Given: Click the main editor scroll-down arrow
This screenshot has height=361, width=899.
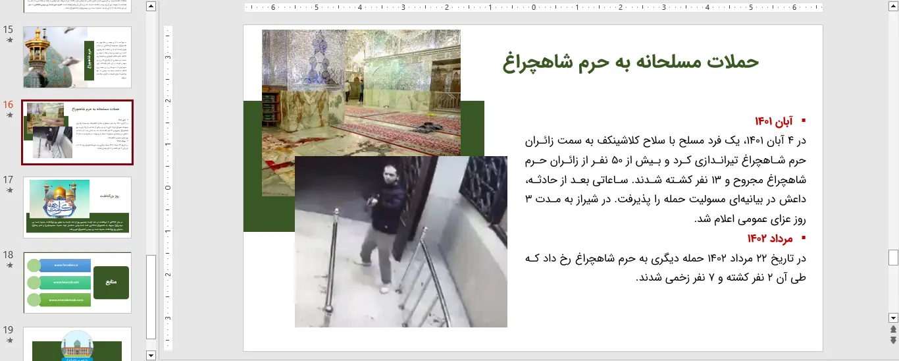Looking at the screenshot, I should tap(893, 318).
